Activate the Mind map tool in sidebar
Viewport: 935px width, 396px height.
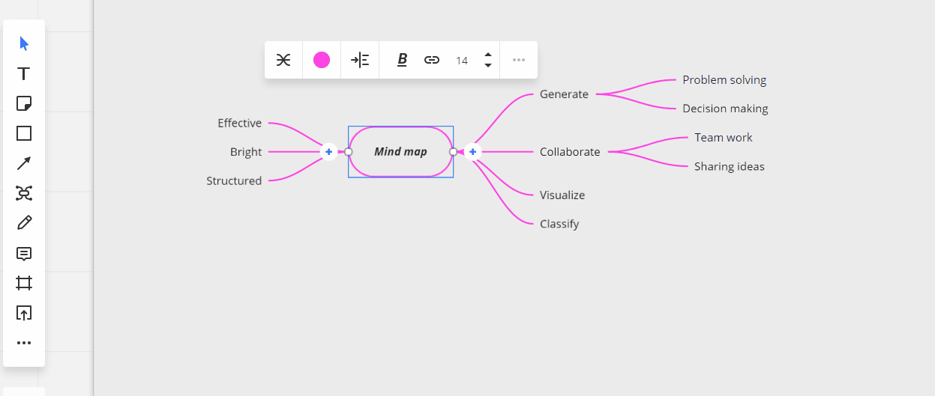click(24, 193)
